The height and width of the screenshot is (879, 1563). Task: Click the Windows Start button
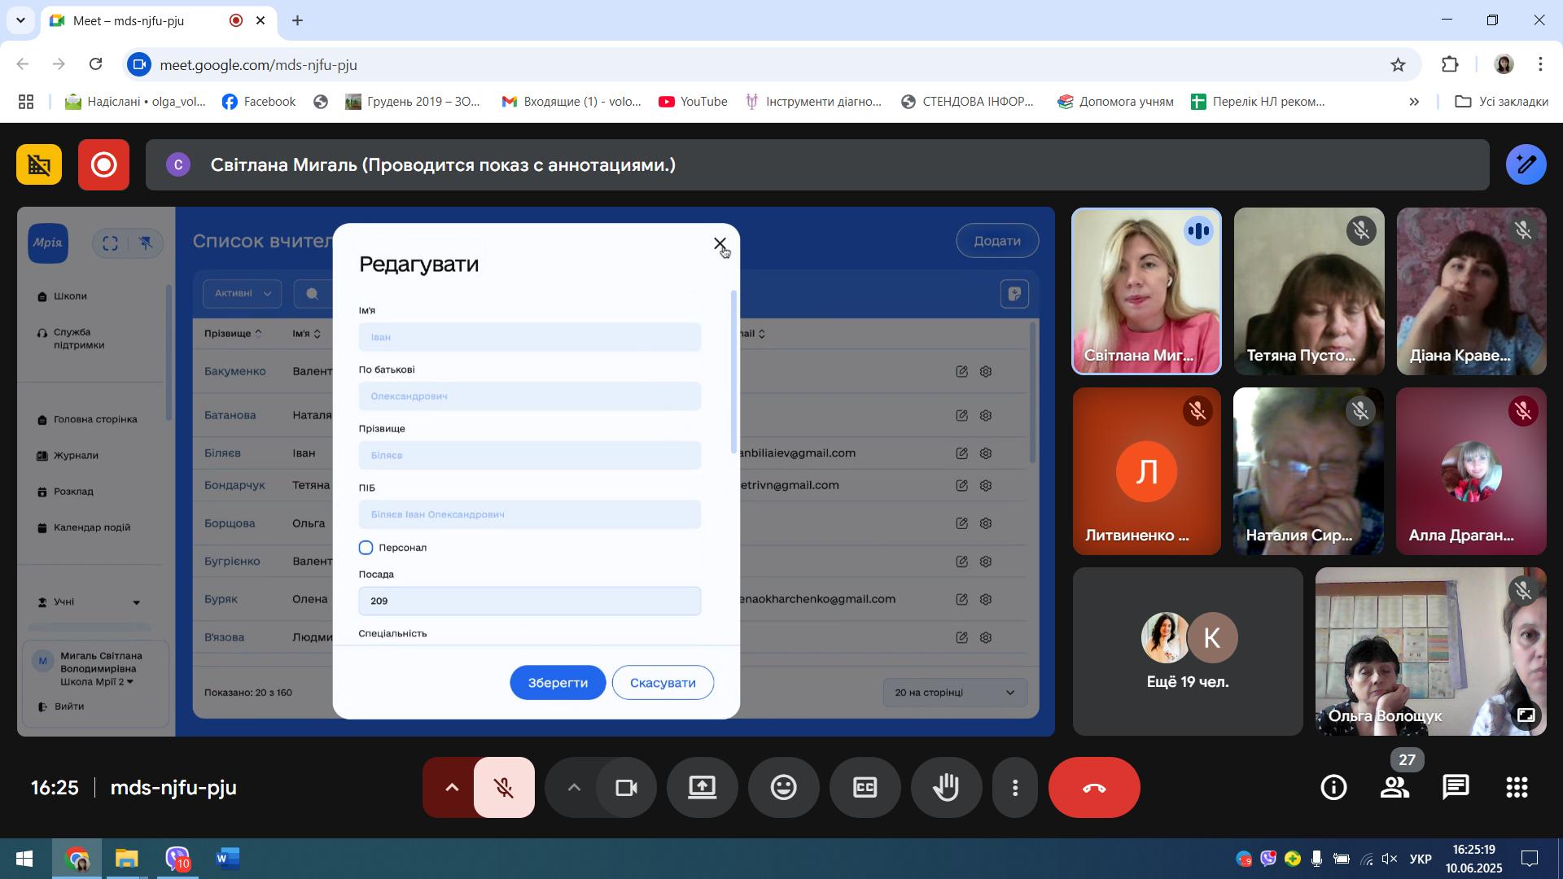coord(24,859)
